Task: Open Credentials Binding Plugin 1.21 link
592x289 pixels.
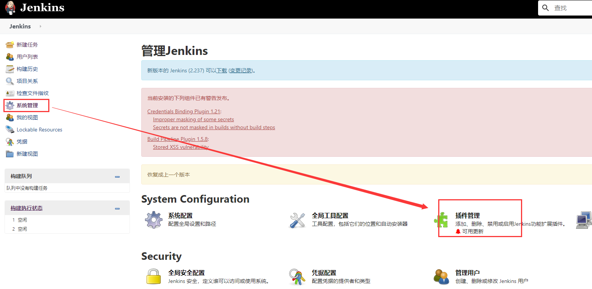Action: pyautogui.click(x=184, y=111)
